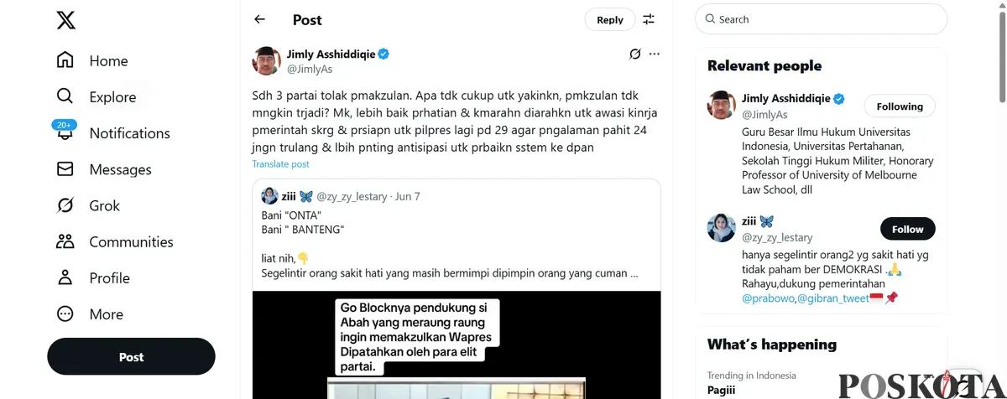Click the X logo icon
The height and width of the screenshot is (399, 1007).
point(65,19)
